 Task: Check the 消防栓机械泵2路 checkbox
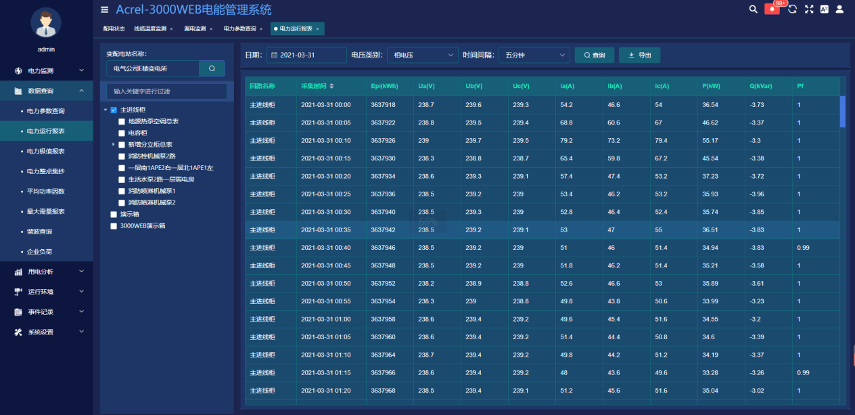point(122,156)
